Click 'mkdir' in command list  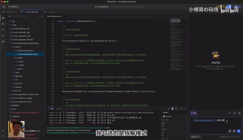[x=164, y=129]
